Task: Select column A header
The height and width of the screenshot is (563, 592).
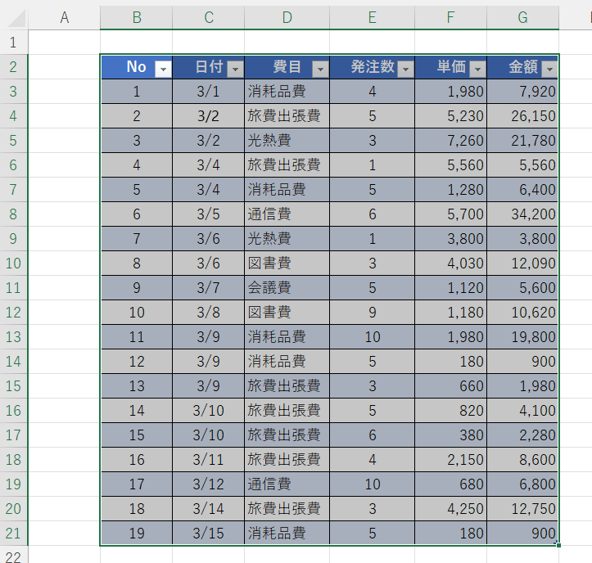Action: [64, 17]
